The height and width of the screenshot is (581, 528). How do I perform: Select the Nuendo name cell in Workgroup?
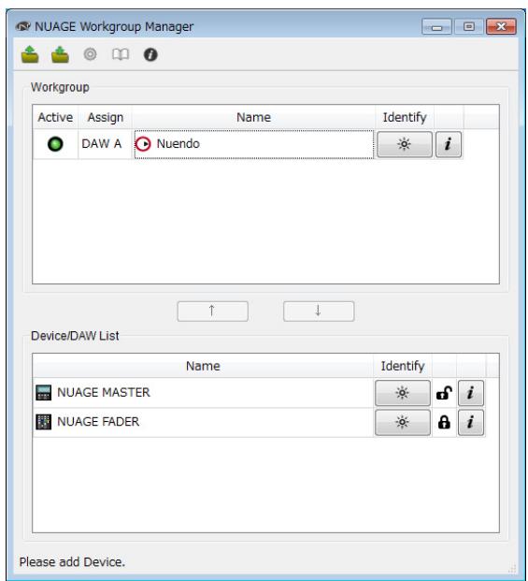pos(254,144)
